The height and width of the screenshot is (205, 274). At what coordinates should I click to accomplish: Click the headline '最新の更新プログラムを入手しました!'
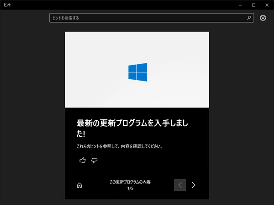click(x=132, y=128)
